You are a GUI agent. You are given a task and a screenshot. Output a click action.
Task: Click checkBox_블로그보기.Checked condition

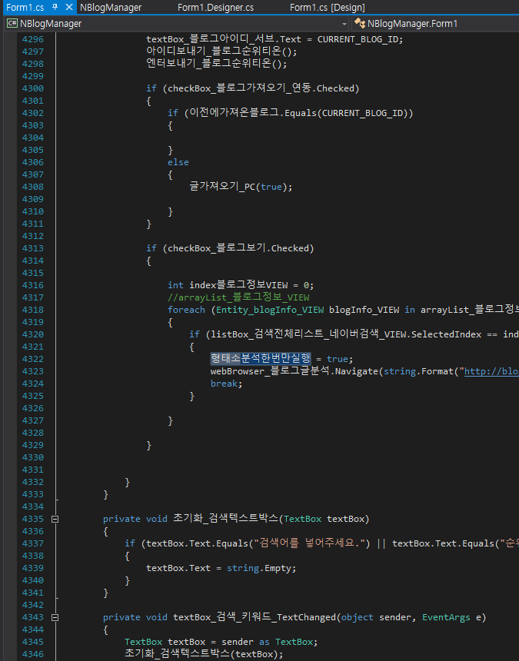tap(238, 248)
